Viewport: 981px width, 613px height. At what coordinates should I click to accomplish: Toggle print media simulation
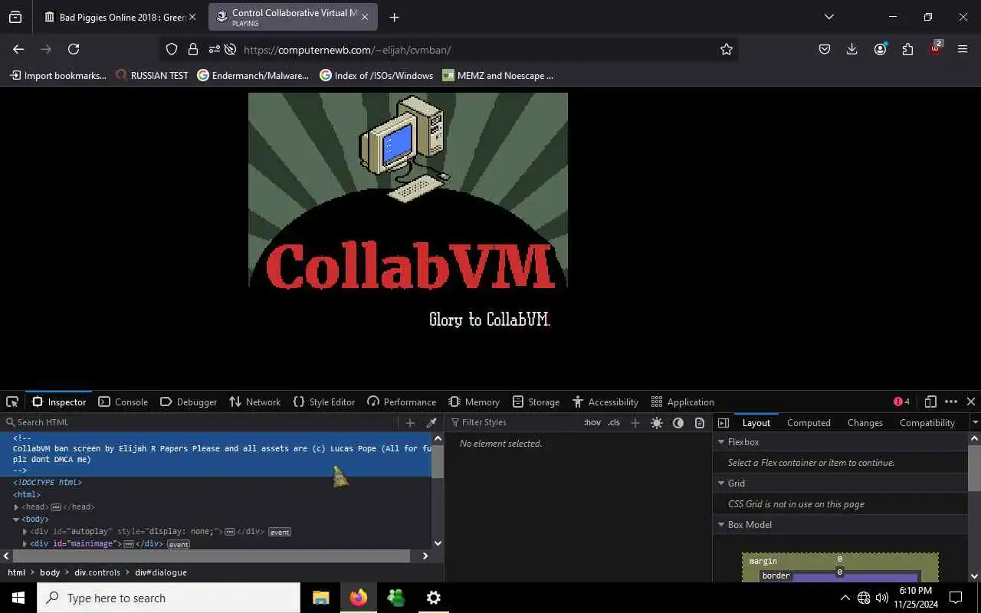pyautogui.click(x=700, y=422)
